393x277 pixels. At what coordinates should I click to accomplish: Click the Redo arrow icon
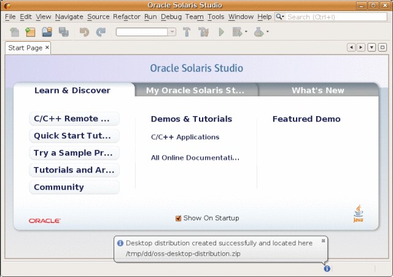coord(101,32)
